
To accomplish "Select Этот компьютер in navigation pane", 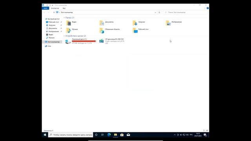I will 52,42.
